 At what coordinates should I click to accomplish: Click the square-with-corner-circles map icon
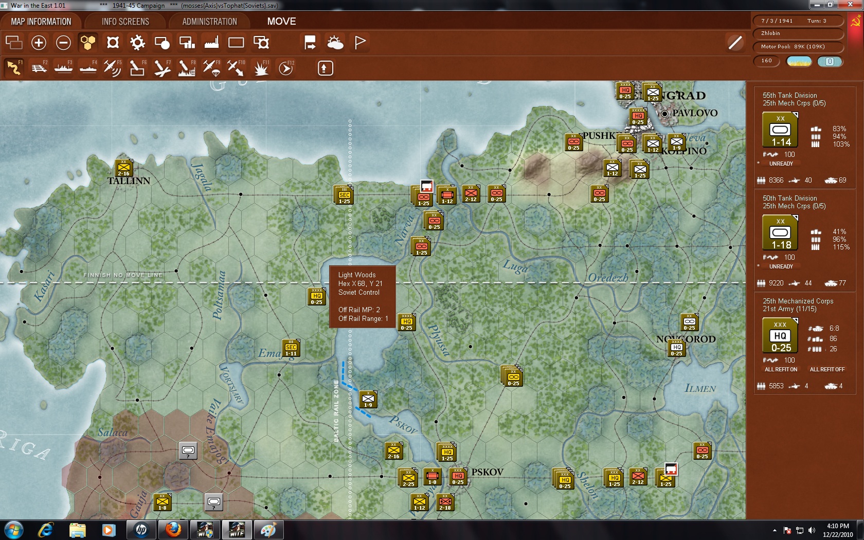click(x=113, y=42)
